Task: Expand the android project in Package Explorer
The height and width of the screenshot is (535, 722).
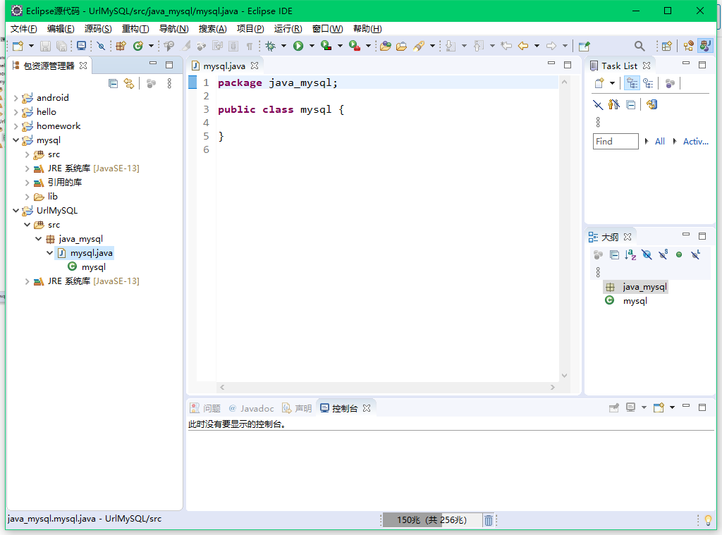Action: click(x=14, y=97)
